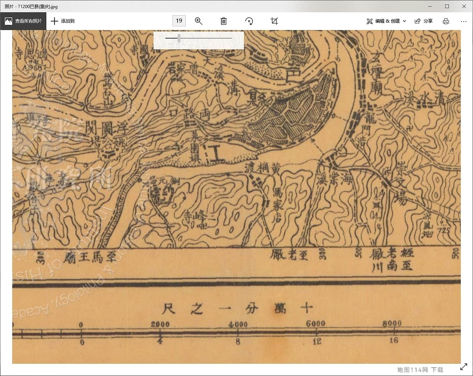
Task: Click the old map image of 巴县
Action: [x=236, y=197]
